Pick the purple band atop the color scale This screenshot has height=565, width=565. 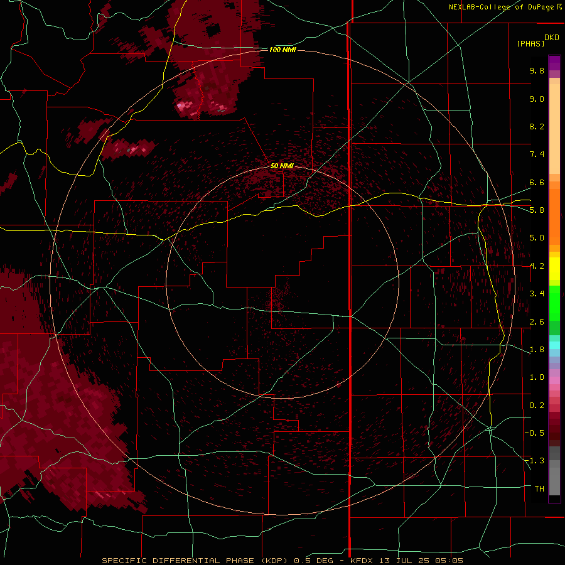554,63
